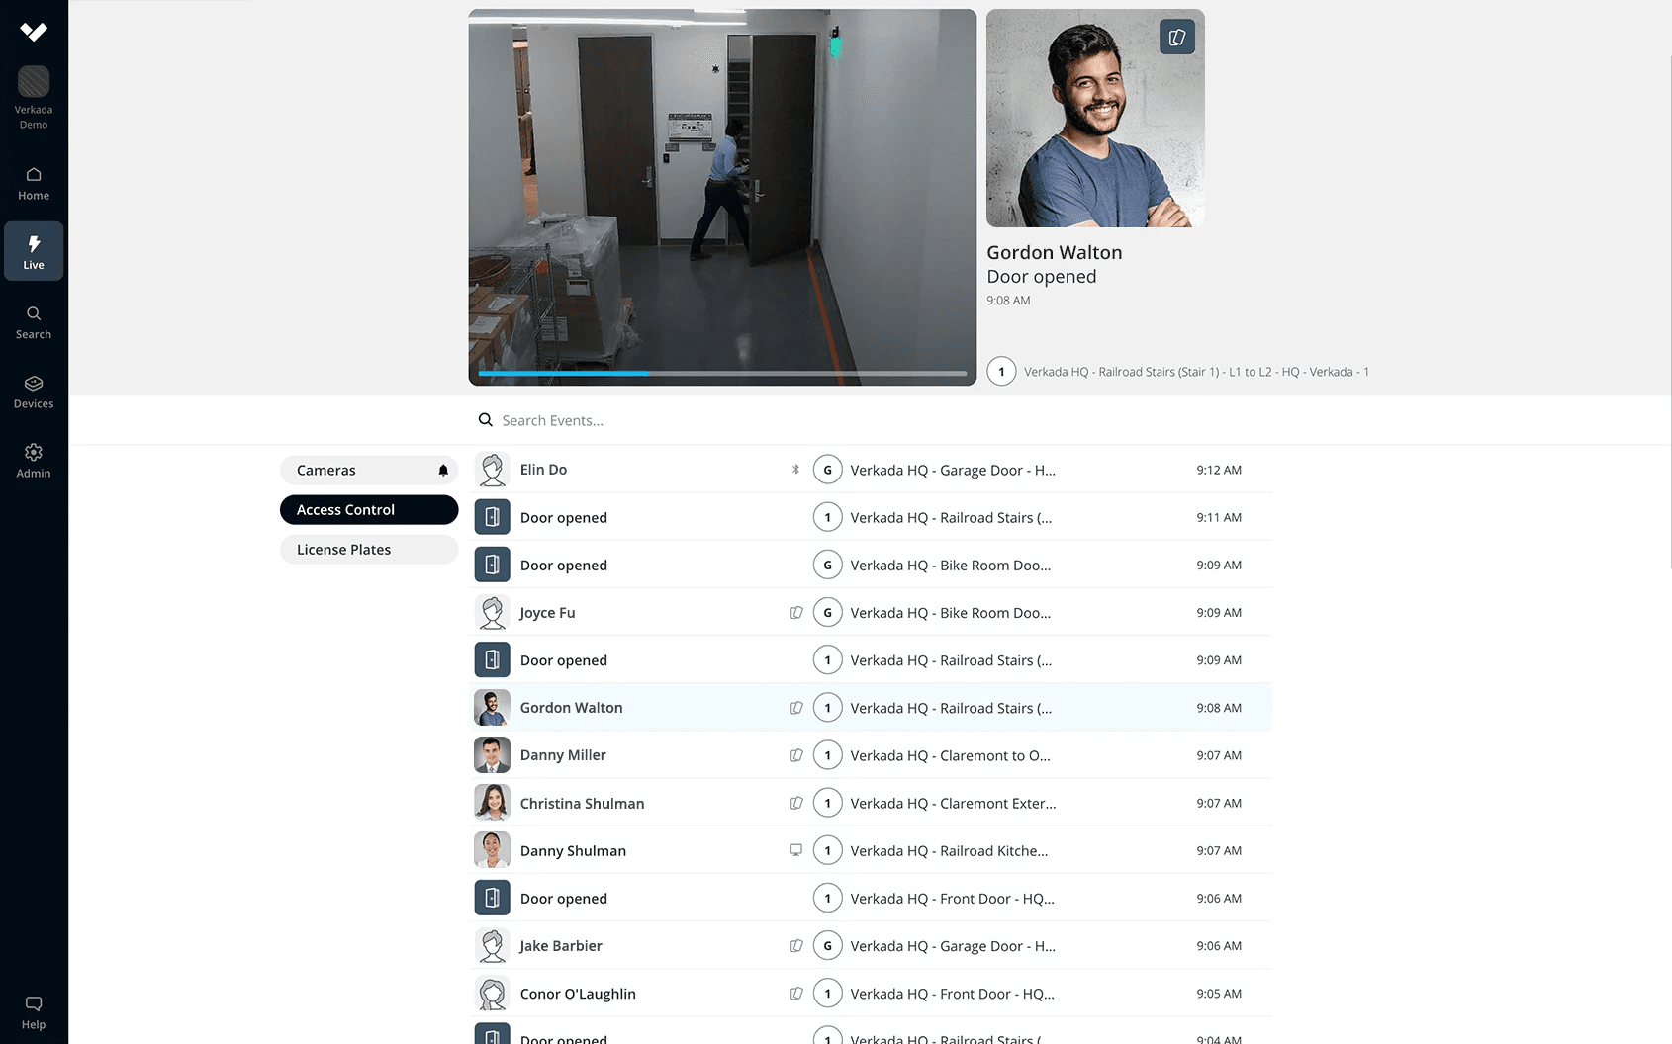Open the Verkada Demo organization switcher
The width and height of the screenshot is (1672, 1044).
tap(34, 96)
